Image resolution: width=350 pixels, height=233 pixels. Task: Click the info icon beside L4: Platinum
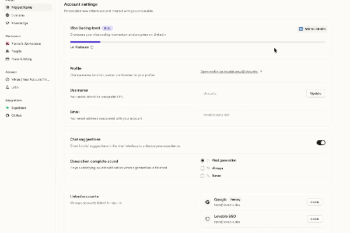92,47
